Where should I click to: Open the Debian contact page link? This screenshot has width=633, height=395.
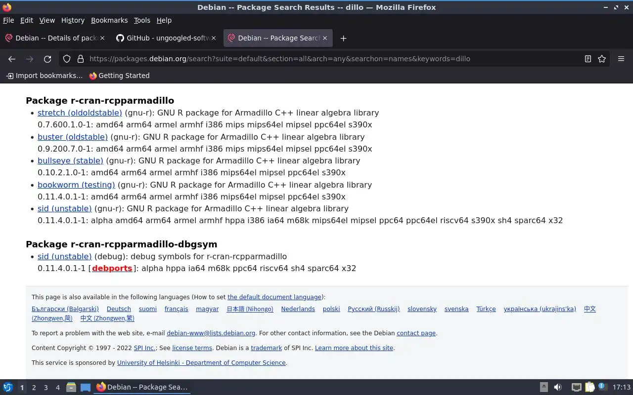point(416,333)
